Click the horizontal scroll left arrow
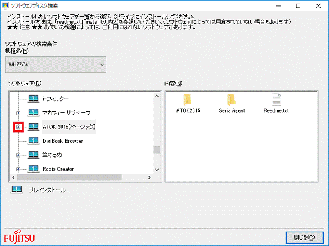Screen dimensions: 329x246 click(x=13, y=177)
